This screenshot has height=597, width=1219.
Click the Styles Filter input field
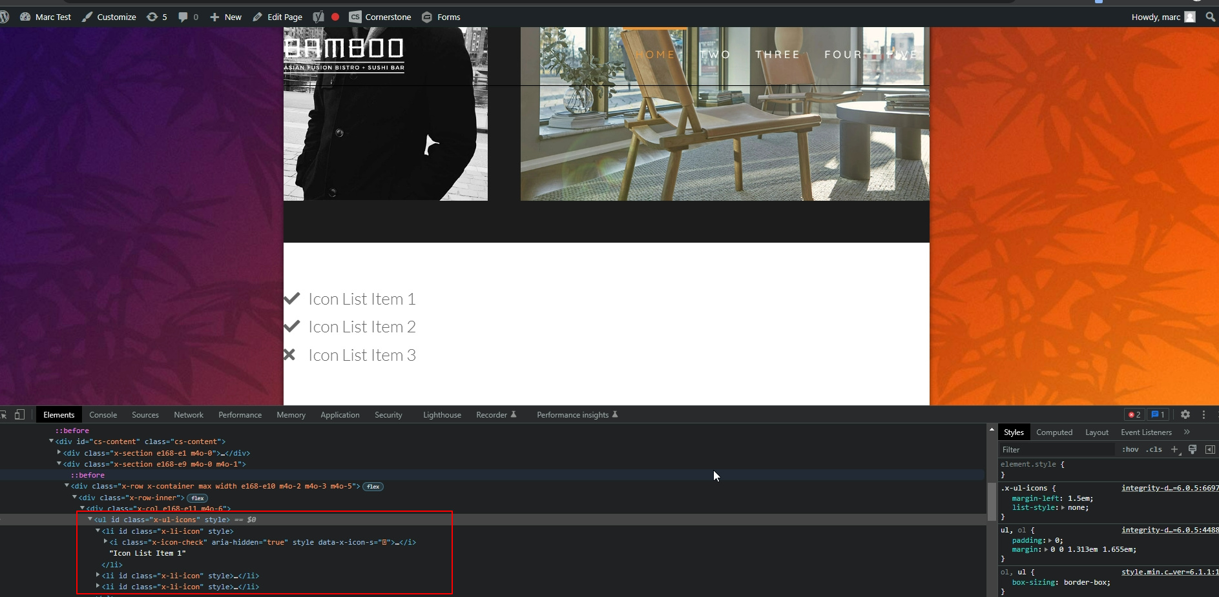point(1056,450)
